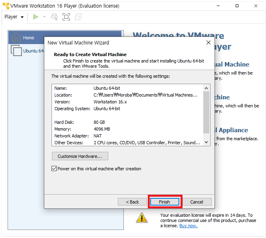Click the Workstation 16.x version value
The height and width of the screenshot is (238, 266).
[110, 102]
